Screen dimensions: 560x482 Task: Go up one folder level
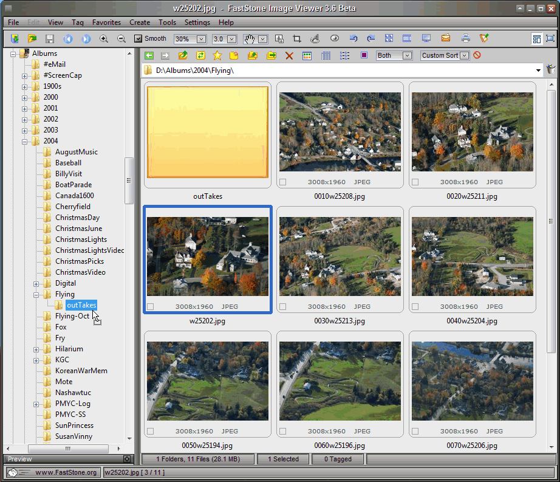183,55
